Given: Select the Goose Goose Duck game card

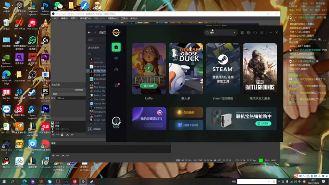Looking at the screenshot, I should coord(186,69).
